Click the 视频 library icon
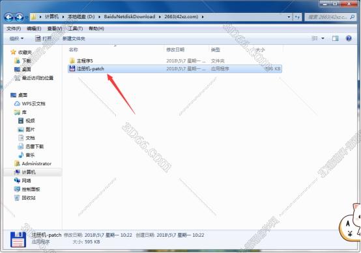 click(21, 120)
